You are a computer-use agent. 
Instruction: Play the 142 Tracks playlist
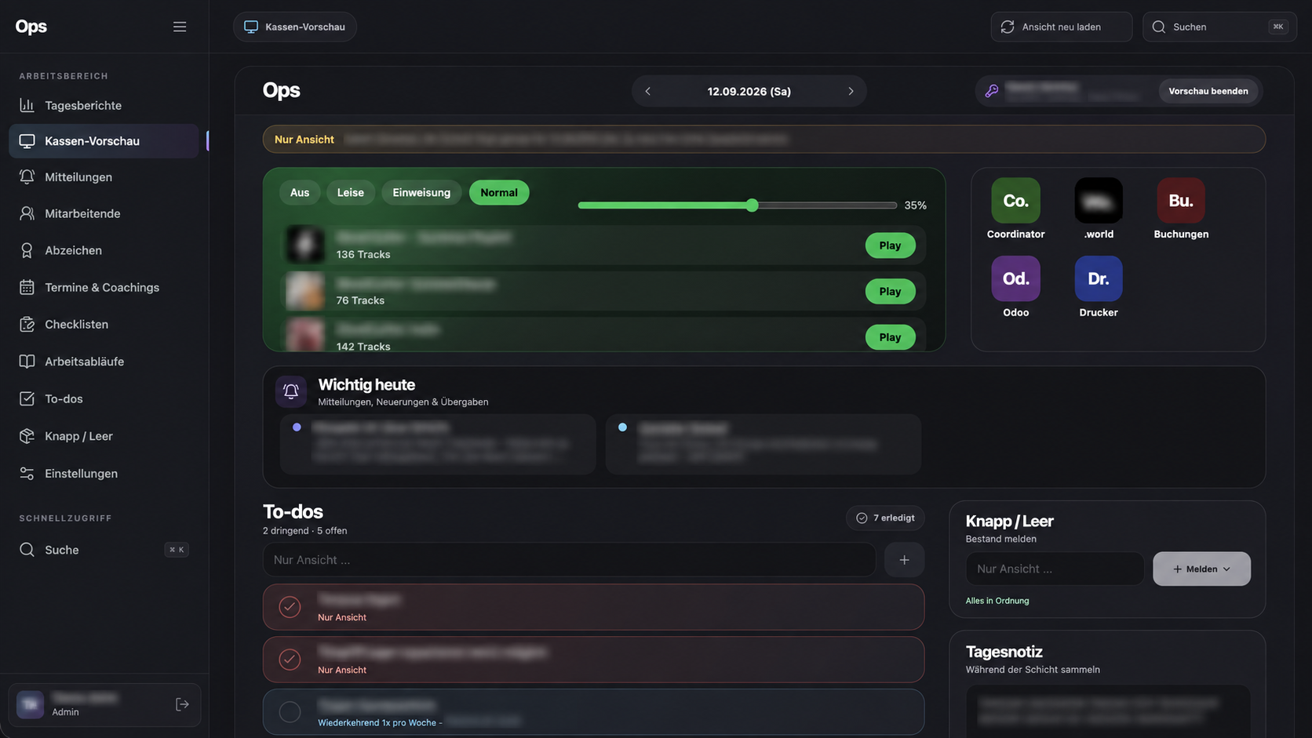coord(890,337)
